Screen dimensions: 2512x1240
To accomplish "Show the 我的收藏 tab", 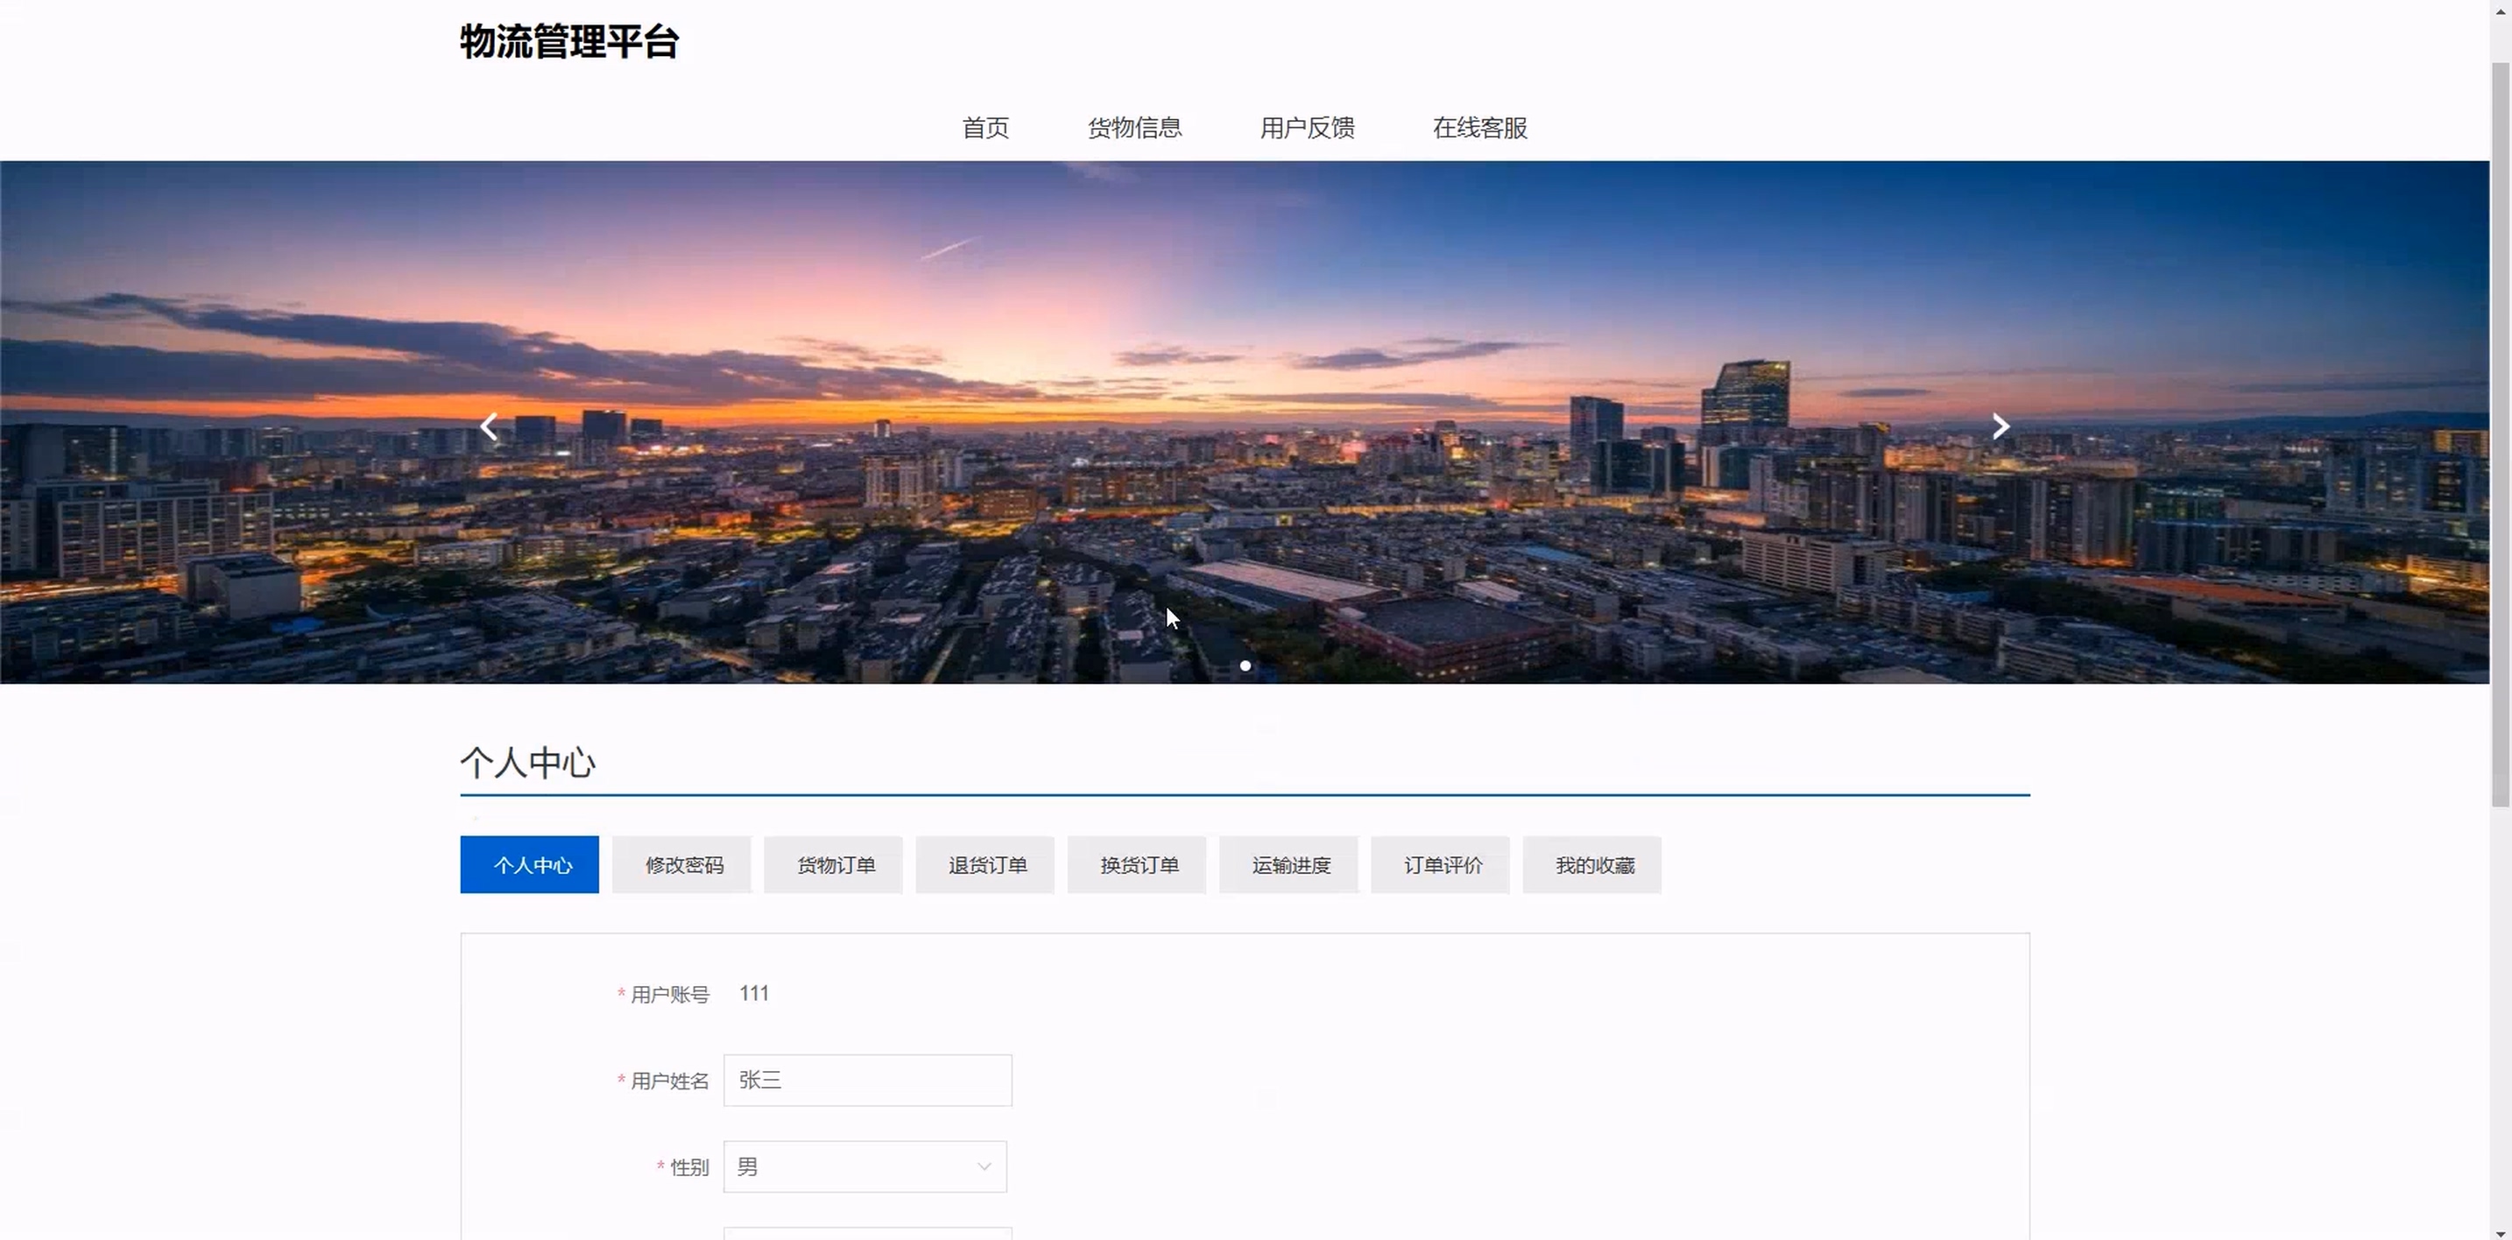I will (x=1593, y=864).
